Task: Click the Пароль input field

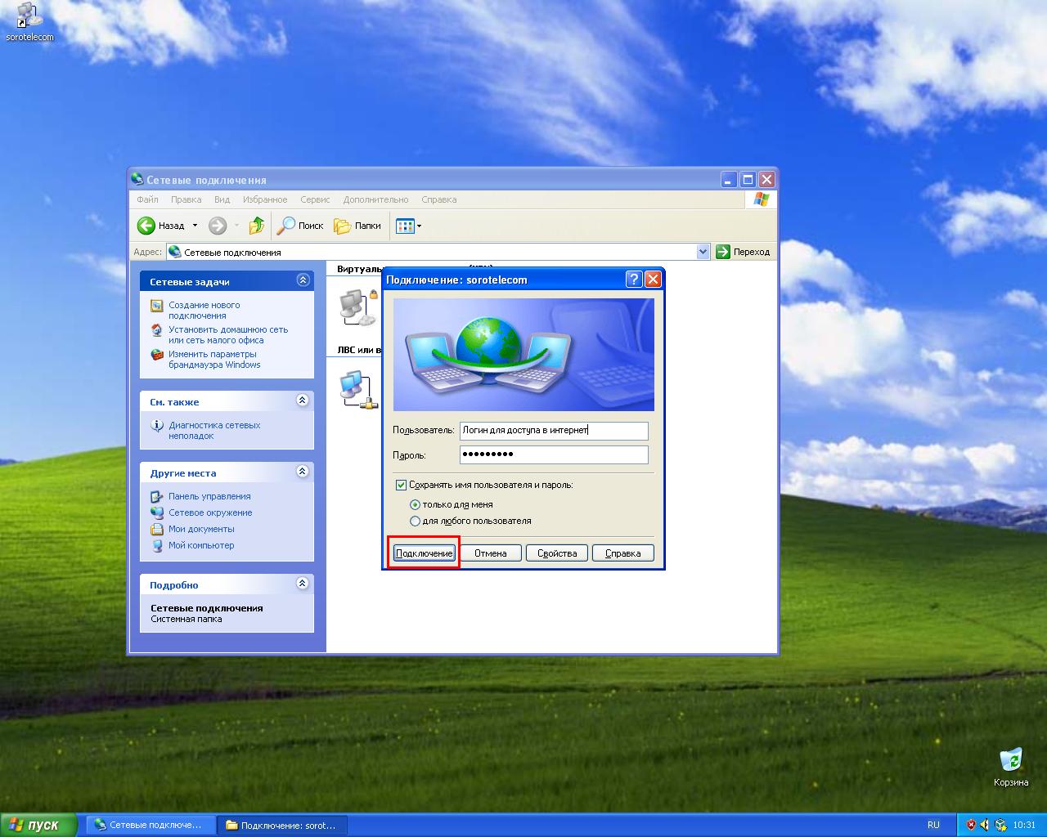Action: 554,454
